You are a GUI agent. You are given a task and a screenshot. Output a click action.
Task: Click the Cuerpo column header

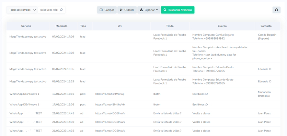point(222,26)
